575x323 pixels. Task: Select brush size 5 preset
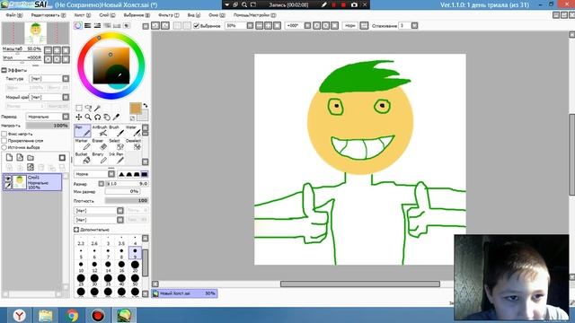pos(81,253)
